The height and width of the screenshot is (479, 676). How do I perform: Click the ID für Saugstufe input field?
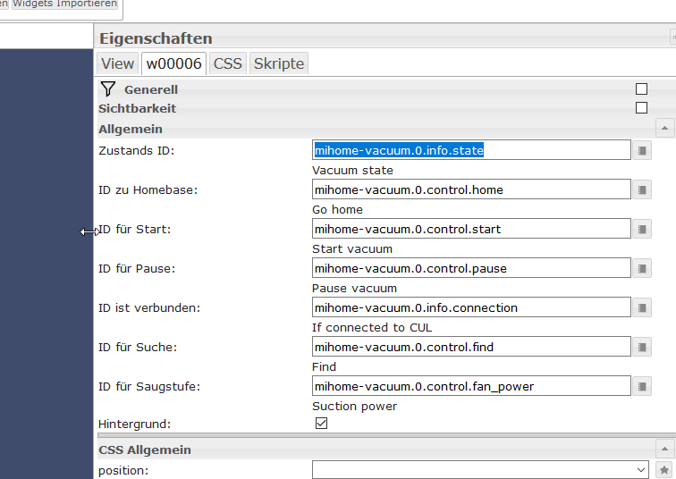471,386
